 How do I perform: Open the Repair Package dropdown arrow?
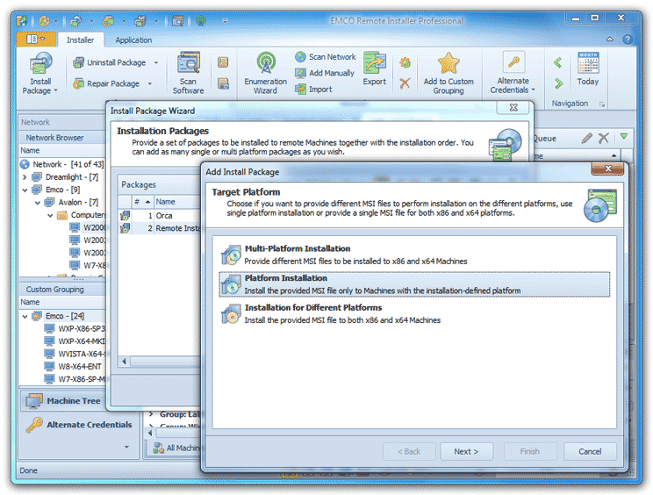coord(150,83)
